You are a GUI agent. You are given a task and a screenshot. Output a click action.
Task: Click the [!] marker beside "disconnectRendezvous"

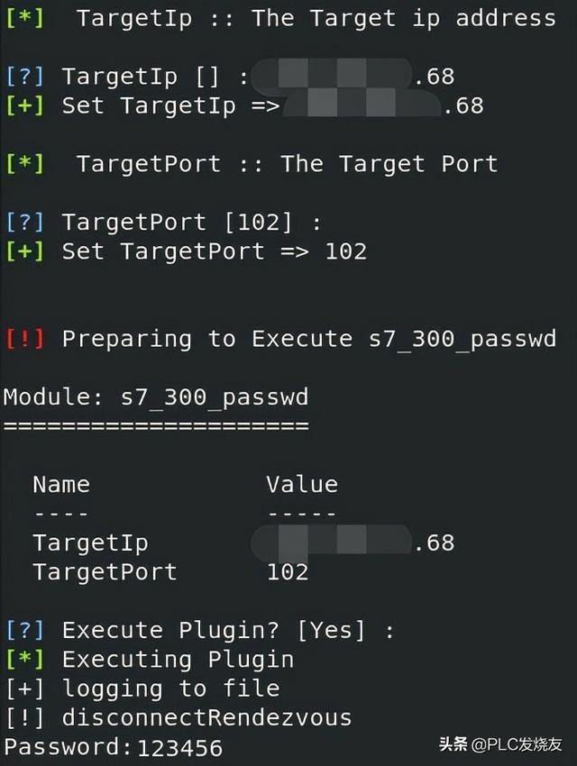tap(25, 717)
